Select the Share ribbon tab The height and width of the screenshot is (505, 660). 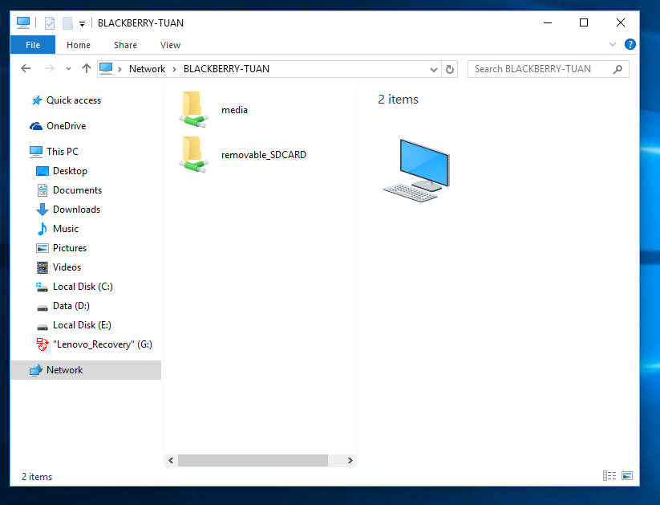pyautogui.click(x=125, y=45)
